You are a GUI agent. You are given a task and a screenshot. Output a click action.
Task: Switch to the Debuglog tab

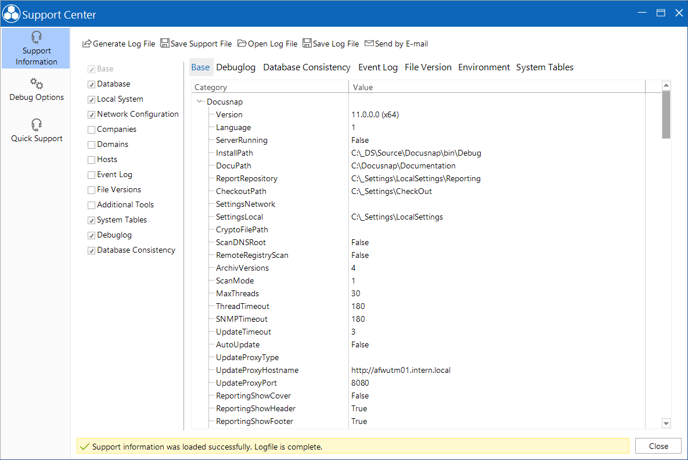236,67
